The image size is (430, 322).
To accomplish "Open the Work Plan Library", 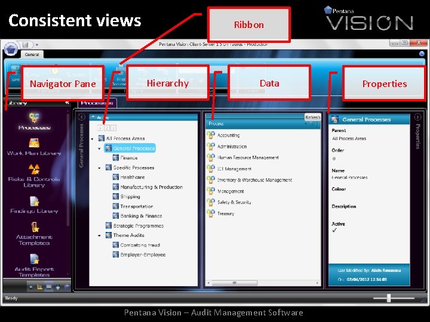I will pyautogui.click(x=34, y=147).
